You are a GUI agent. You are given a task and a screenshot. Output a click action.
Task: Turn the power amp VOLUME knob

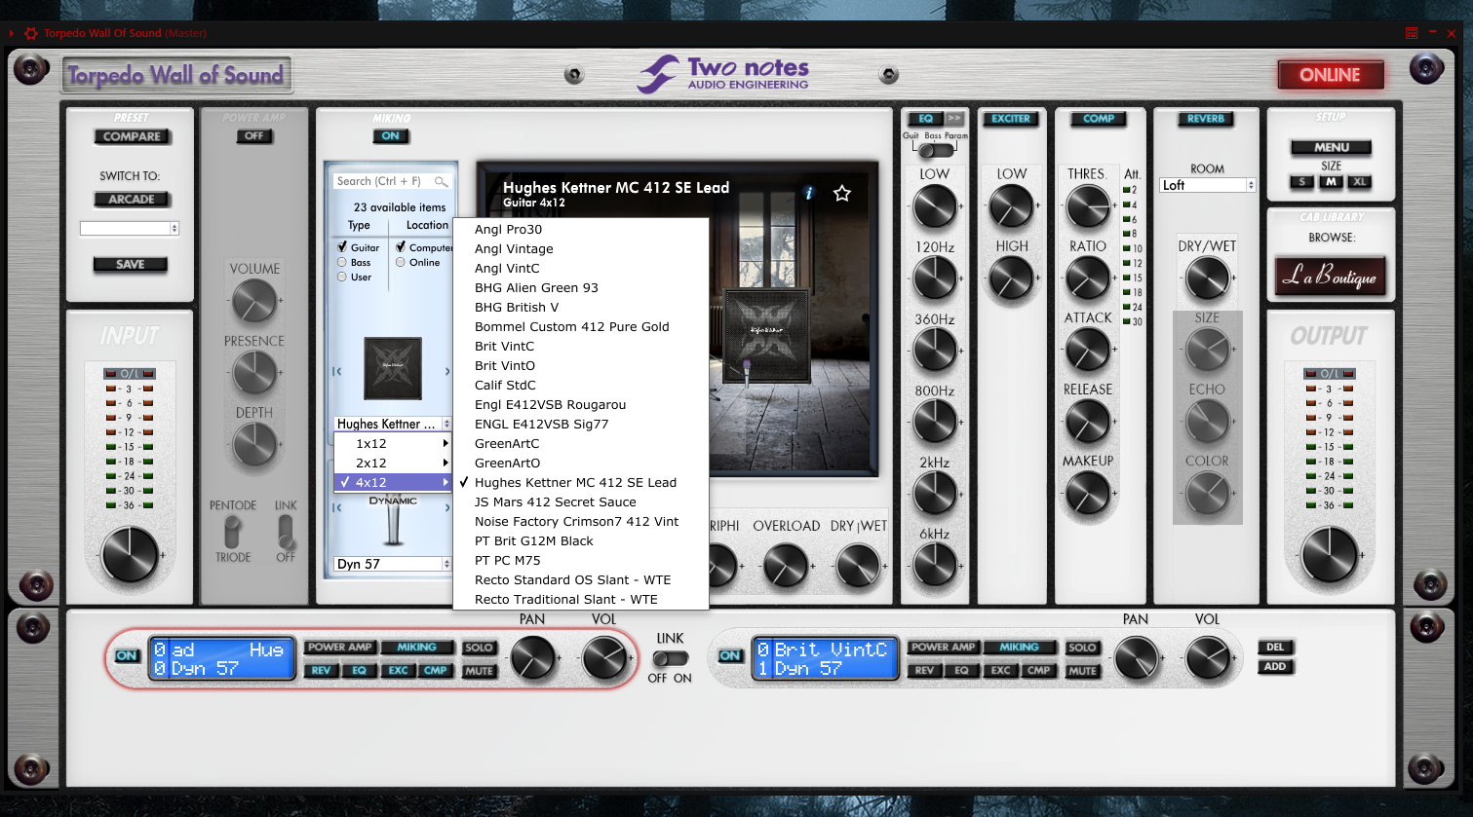click(254, 301)
